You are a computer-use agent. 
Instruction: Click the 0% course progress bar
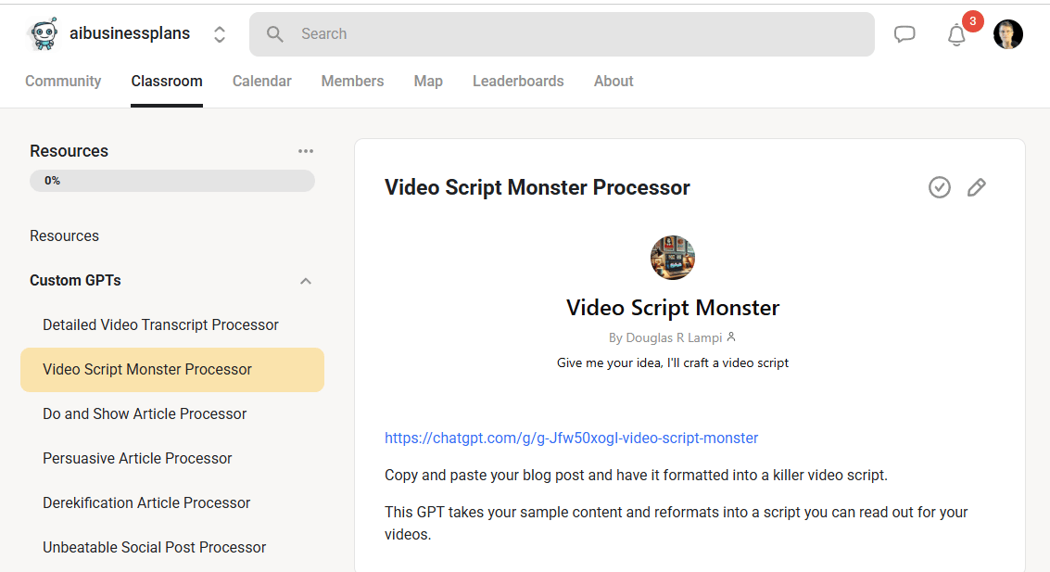click(172, 181)
